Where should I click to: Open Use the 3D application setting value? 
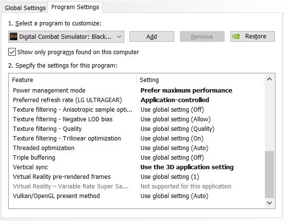[187, 167]
